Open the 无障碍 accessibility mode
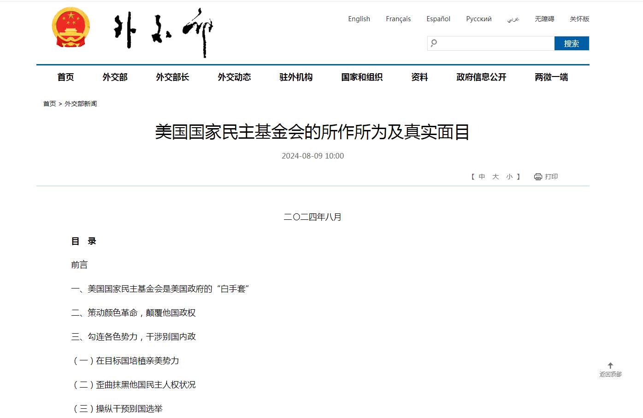The image size is (643, 418). click(x=544, y=19)
